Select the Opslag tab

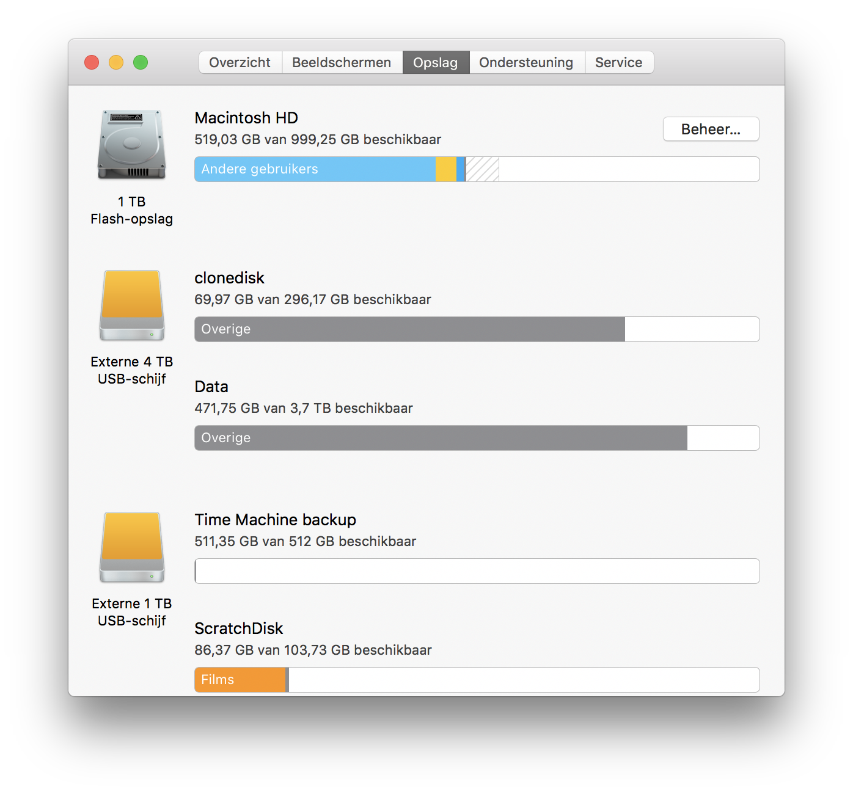click(436, 62)
